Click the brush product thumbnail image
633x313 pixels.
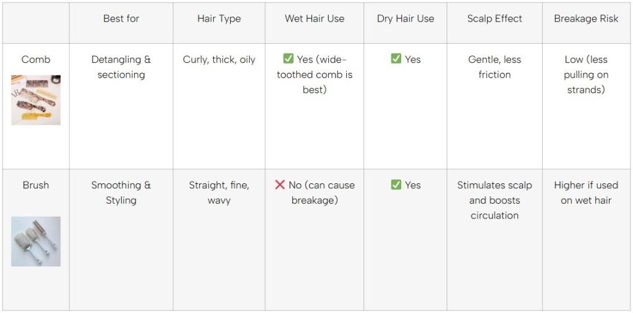[36, 241]
